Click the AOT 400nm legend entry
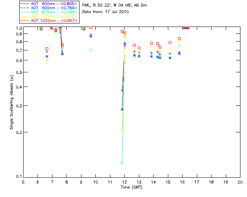Image resolution: width=247 pixels, height=197 pixels. point(49,3)
